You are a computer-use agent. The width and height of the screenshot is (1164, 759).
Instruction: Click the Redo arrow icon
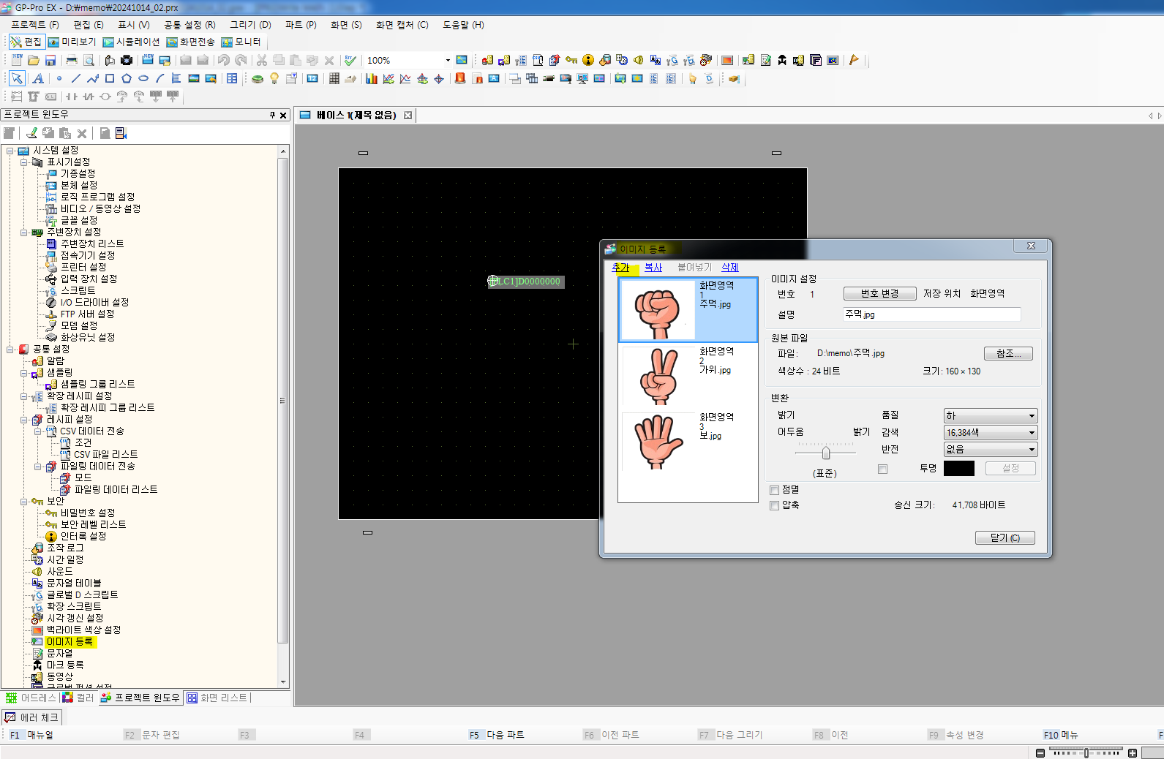pos(241,60)
